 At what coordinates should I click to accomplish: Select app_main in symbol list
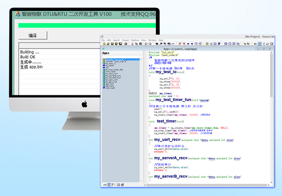coord(110,86)
